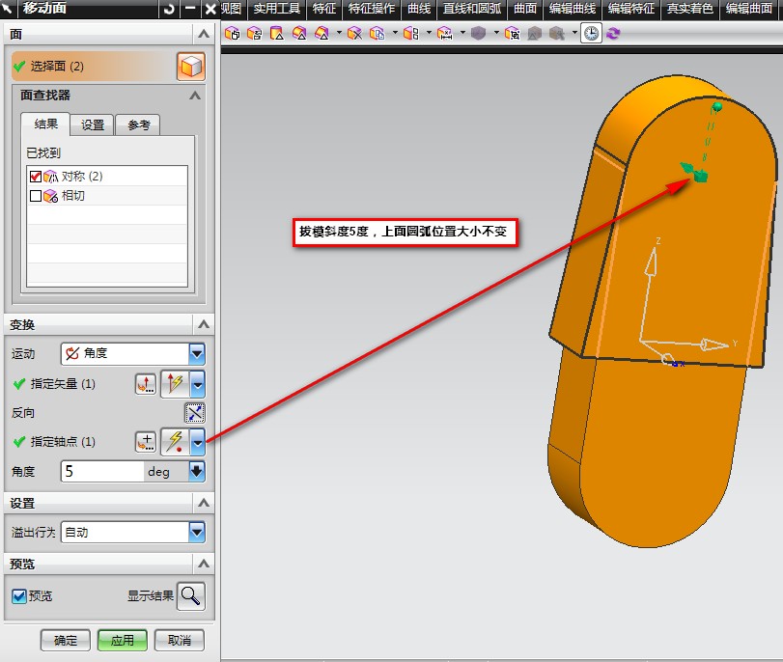Check the 对称 (2) checkbox
Viewport: 783px width, 662px height.
pyautogui.click(x=36, y=177)
